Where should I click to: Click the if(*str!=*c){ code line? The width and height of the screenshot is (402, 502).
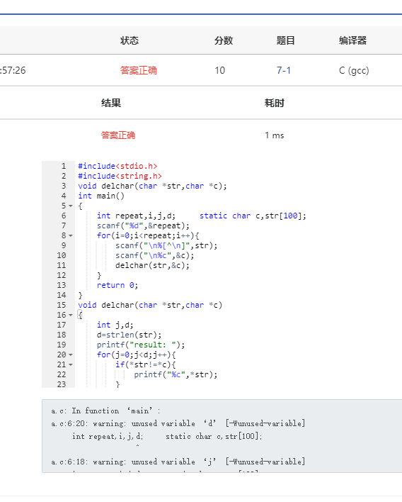(145, 364)
